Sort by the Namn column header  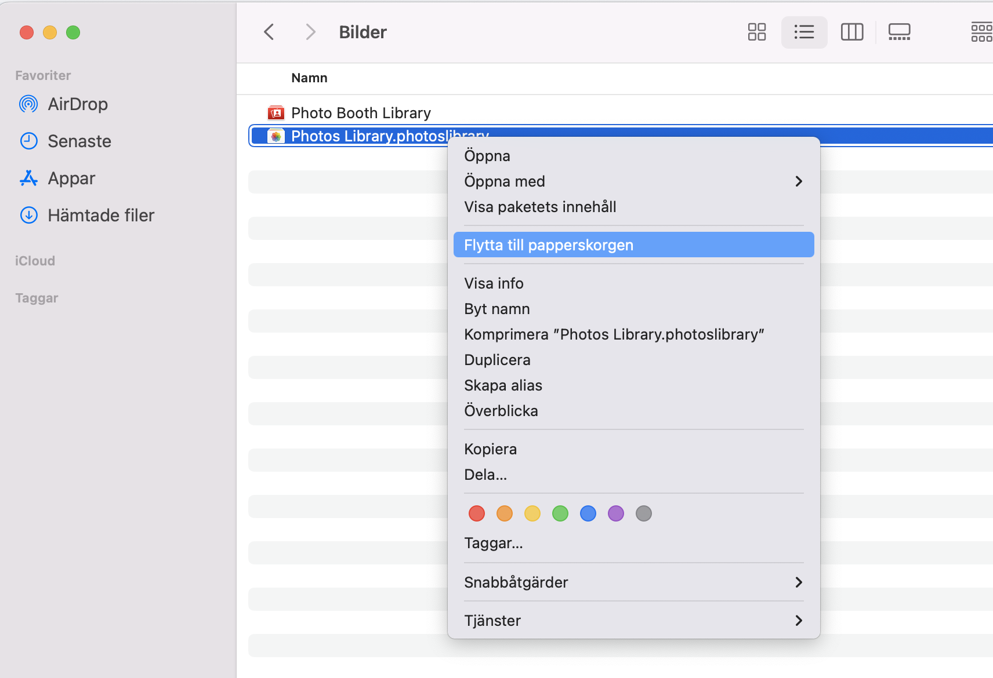(x=309, y=78)
